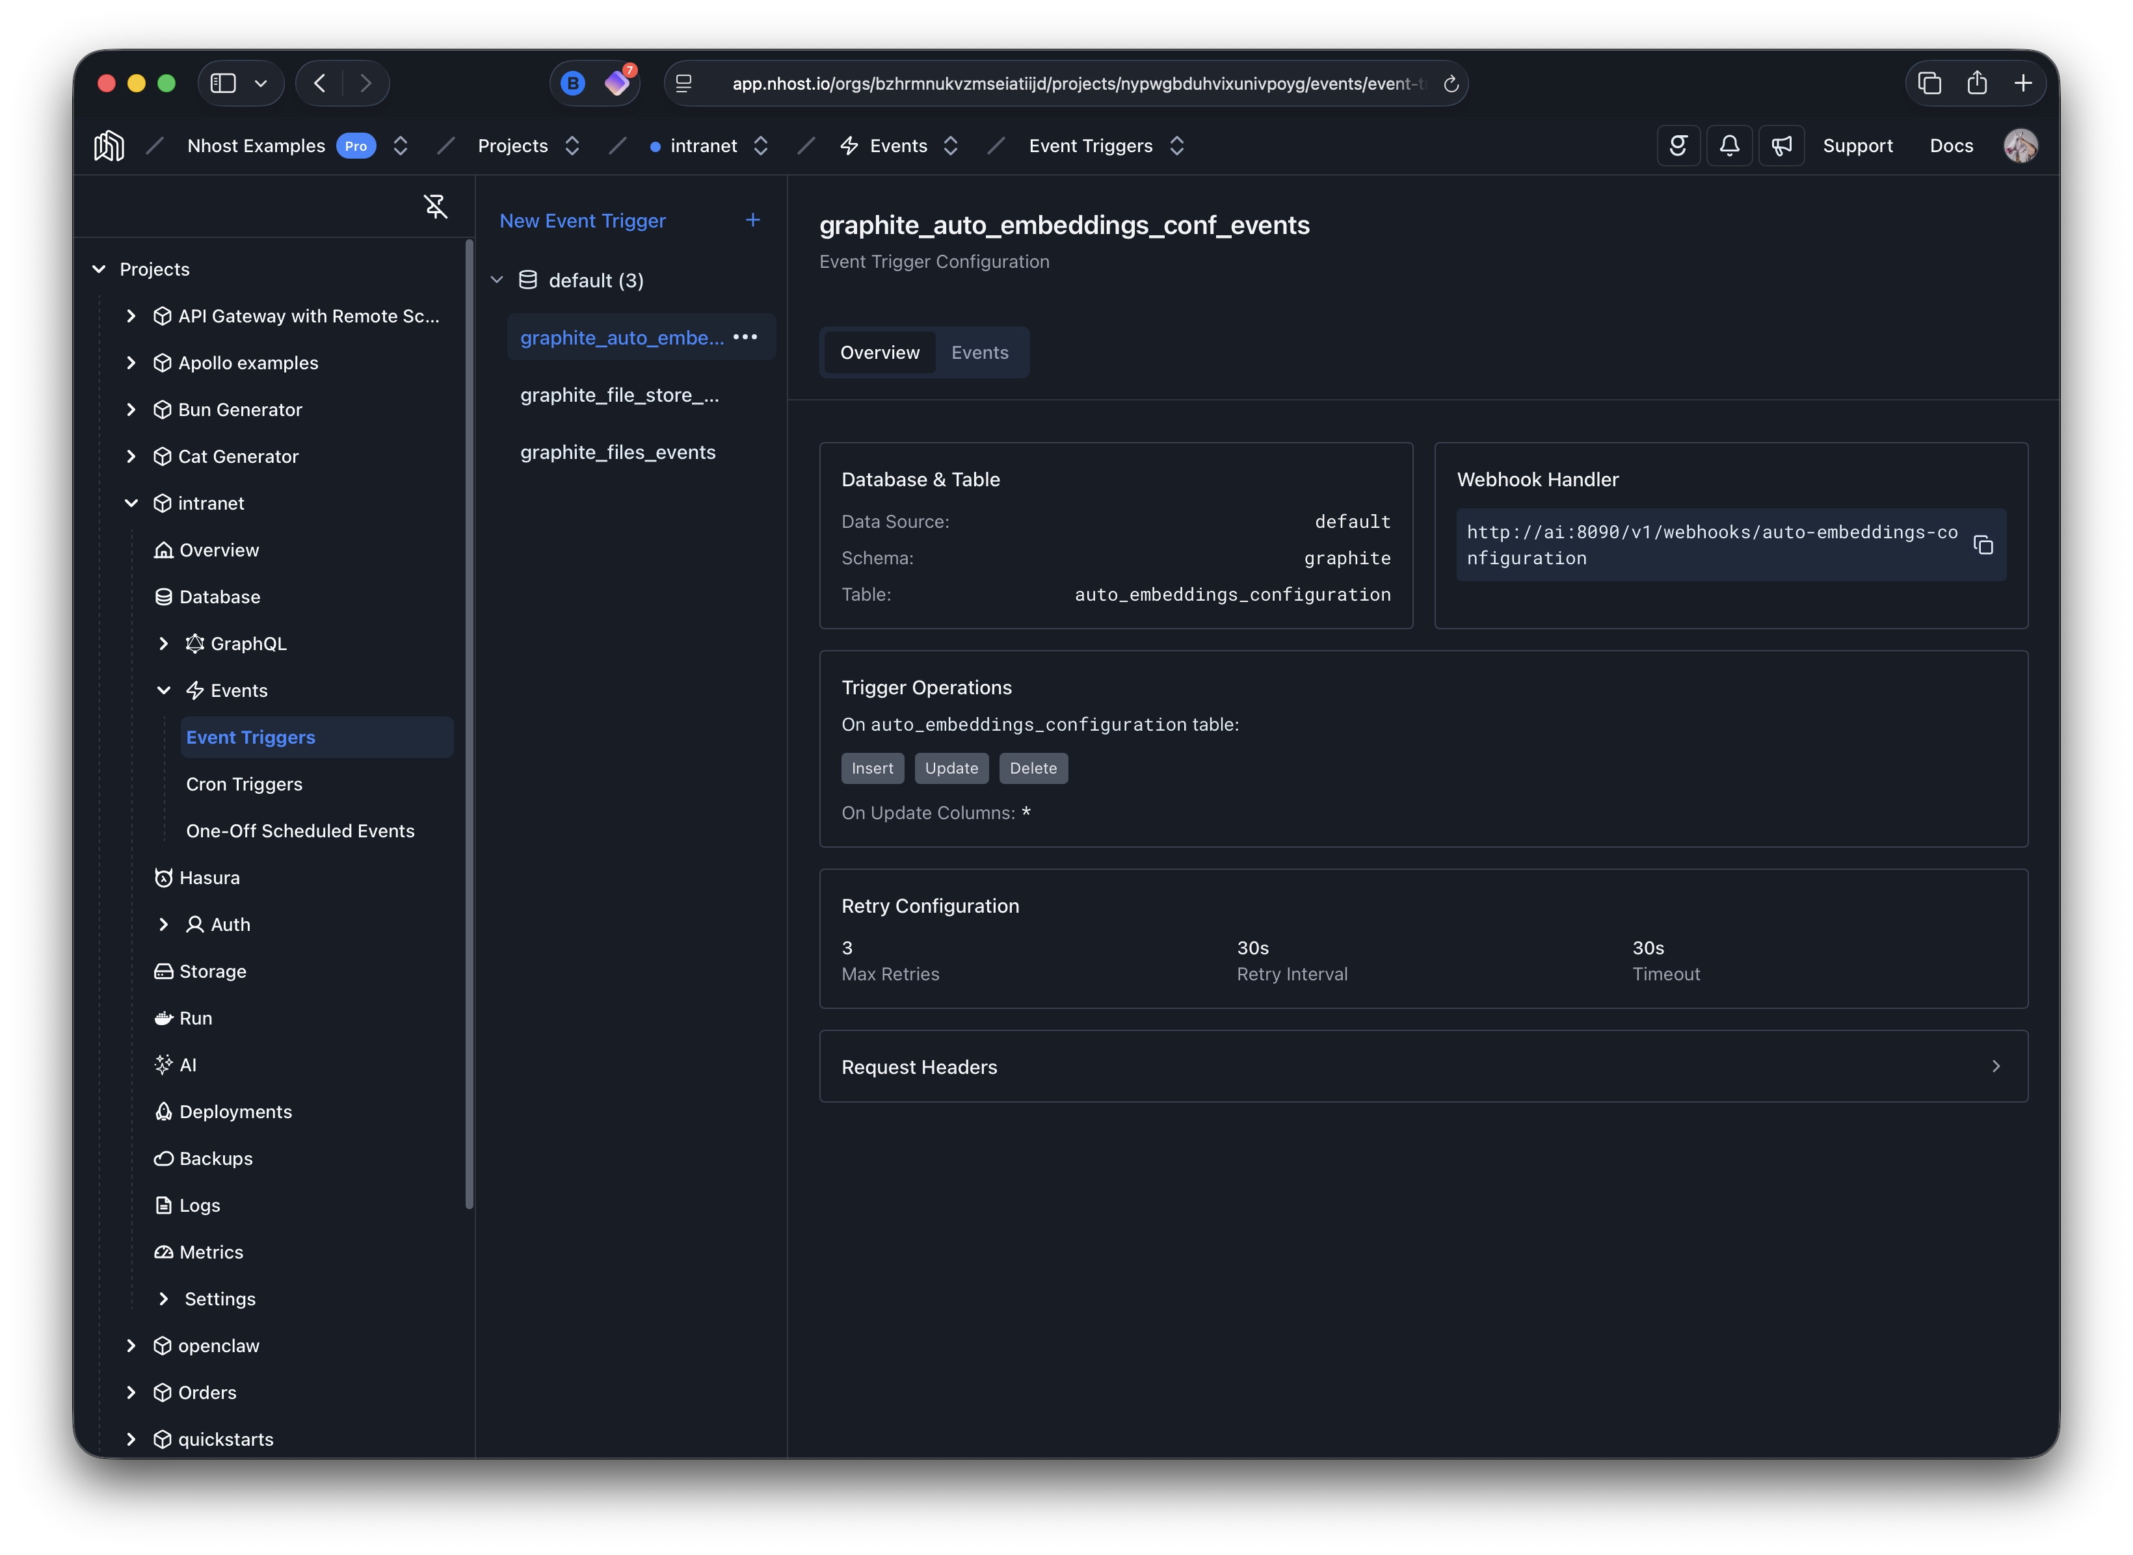Create a New Event Trigger with the plus button
The height and width of the screenshot is (1555, 2133).
752,220
